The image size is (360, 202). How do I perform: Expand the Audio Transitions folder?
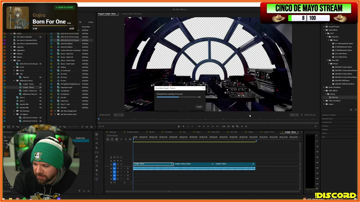324,87
